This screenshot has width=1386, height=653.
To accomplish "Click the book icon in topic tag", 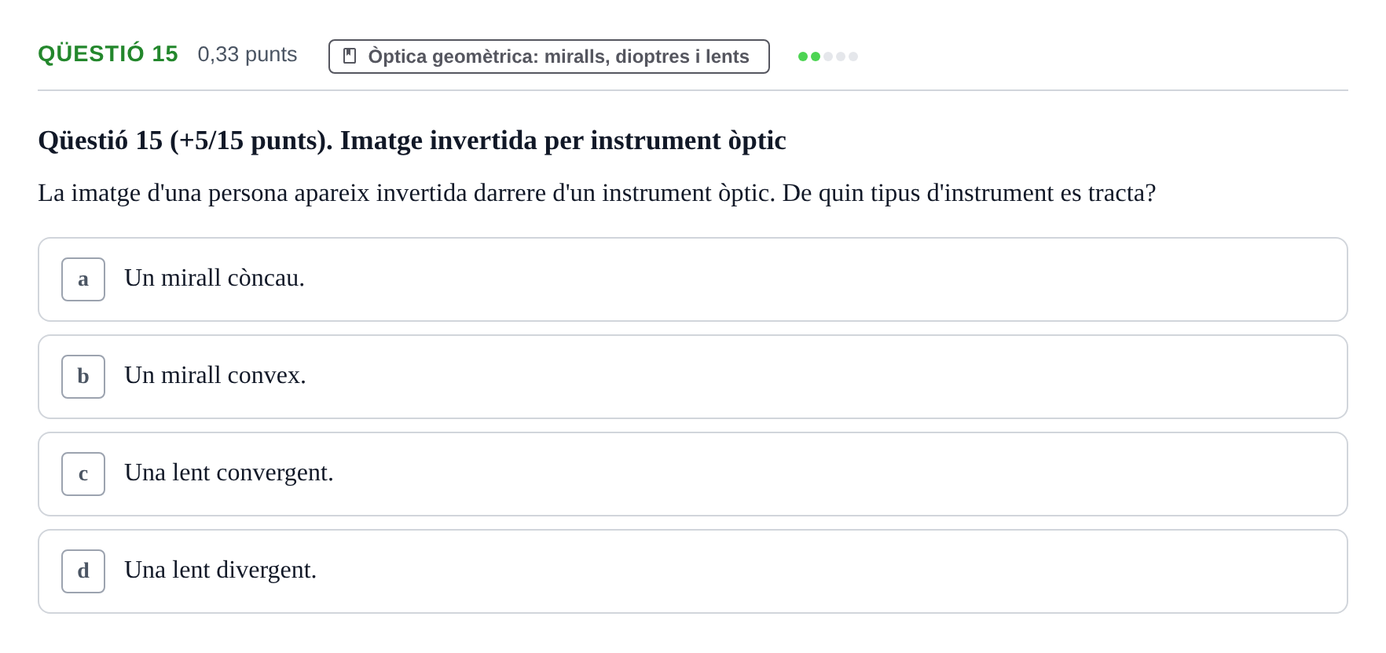I will click(x=350, y=56).
